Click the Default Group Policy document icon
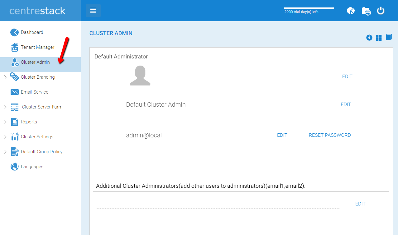The image size is (398, 235). (x=15, y=152)
